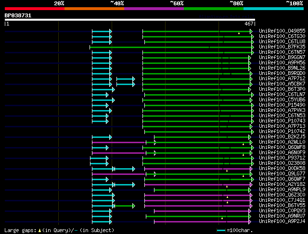Image resolution: width=308 pixels, height=234 pixels.
Task: Click the second cyan segment in A7P712 row
Action: tap(125, 79)
